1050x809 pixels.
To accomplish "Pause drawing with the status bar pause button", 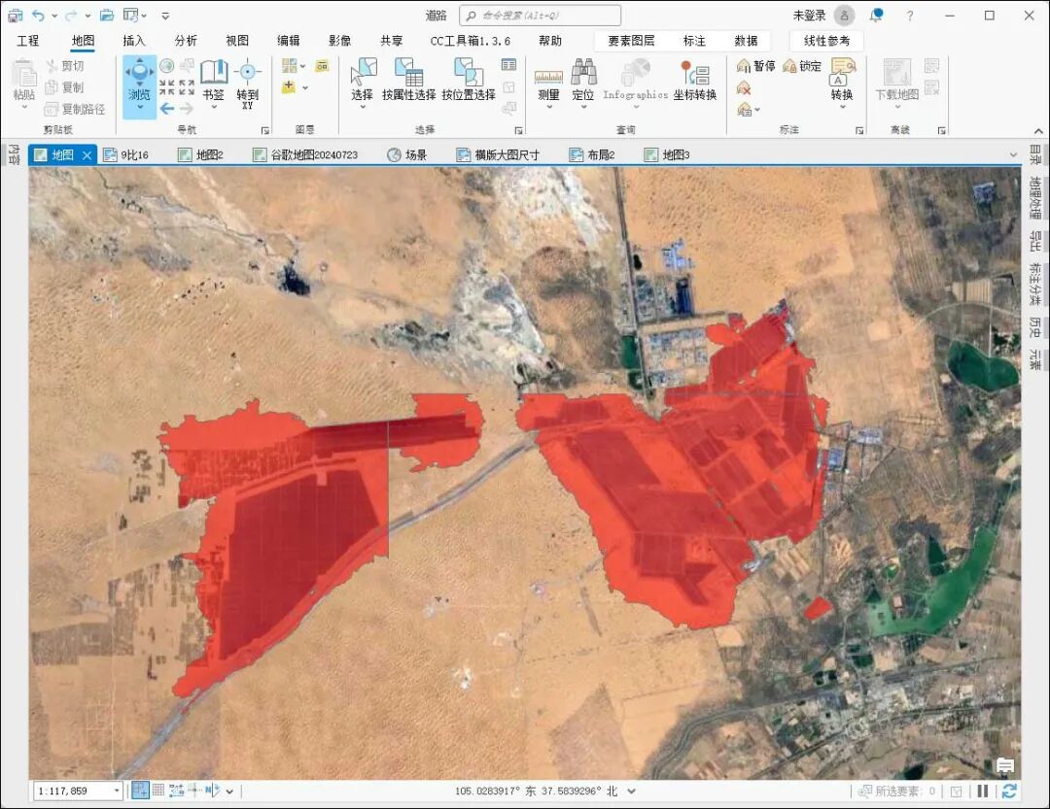I will 982,791.
